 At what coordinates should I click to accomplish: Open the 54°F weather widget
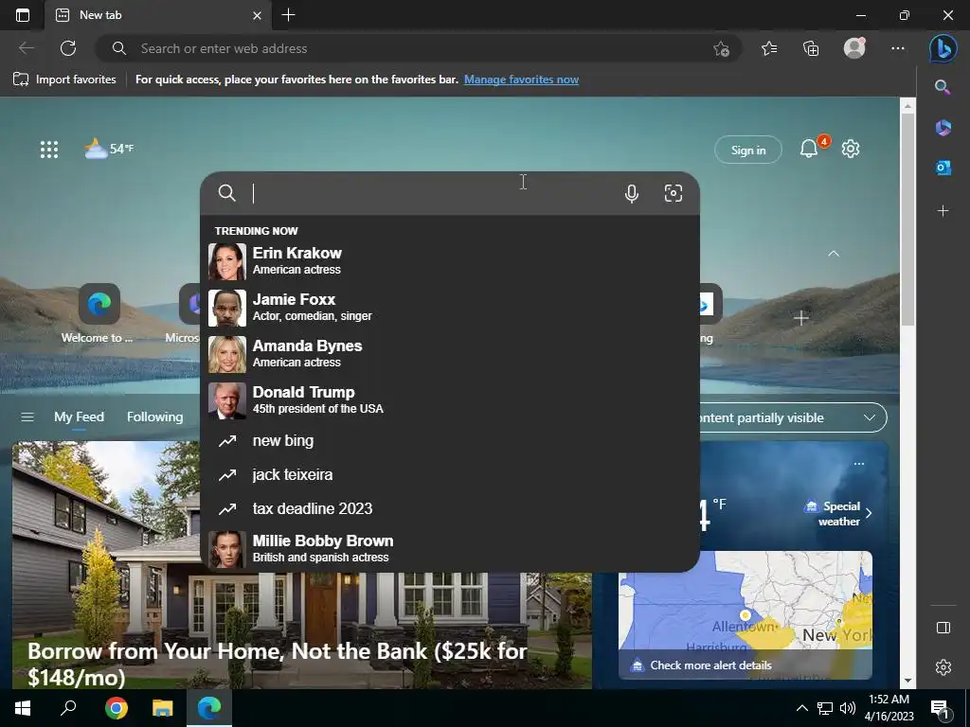pos(109,149)
